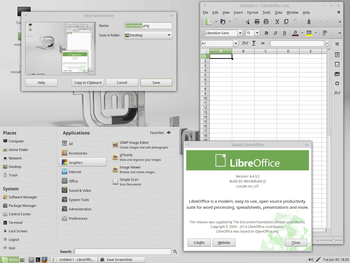Toggle italic formatting in Calc
This screenshot has height=263, width=350.
(275, 33)
